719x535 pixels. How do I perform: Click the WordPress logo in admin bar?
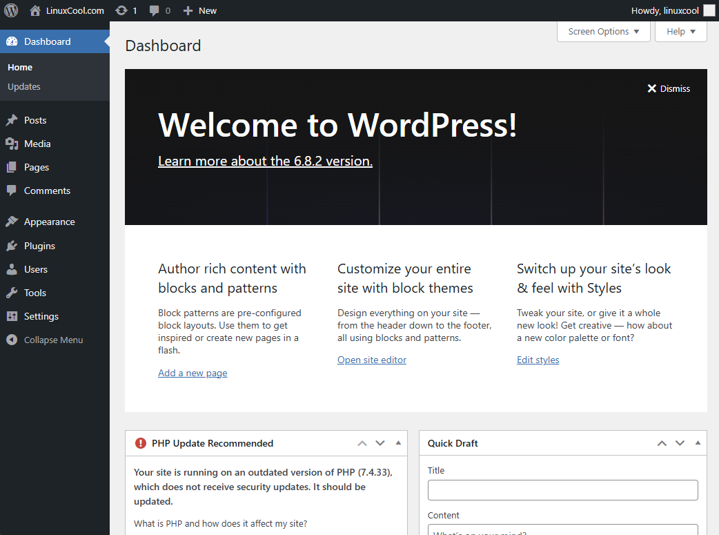coord(12,10)
